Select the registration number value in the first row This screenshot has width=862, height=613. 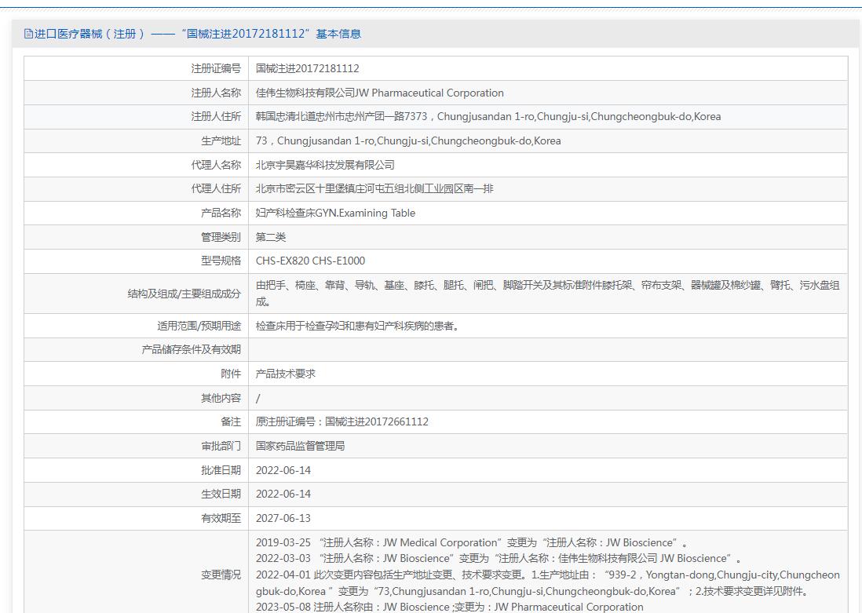pyautogui.click(x=307, y=68)
